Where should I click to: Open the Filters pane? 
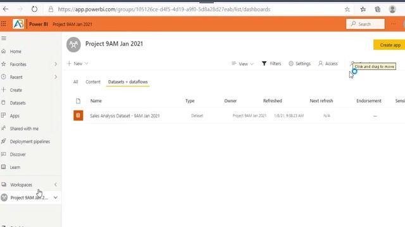point(271,64)
